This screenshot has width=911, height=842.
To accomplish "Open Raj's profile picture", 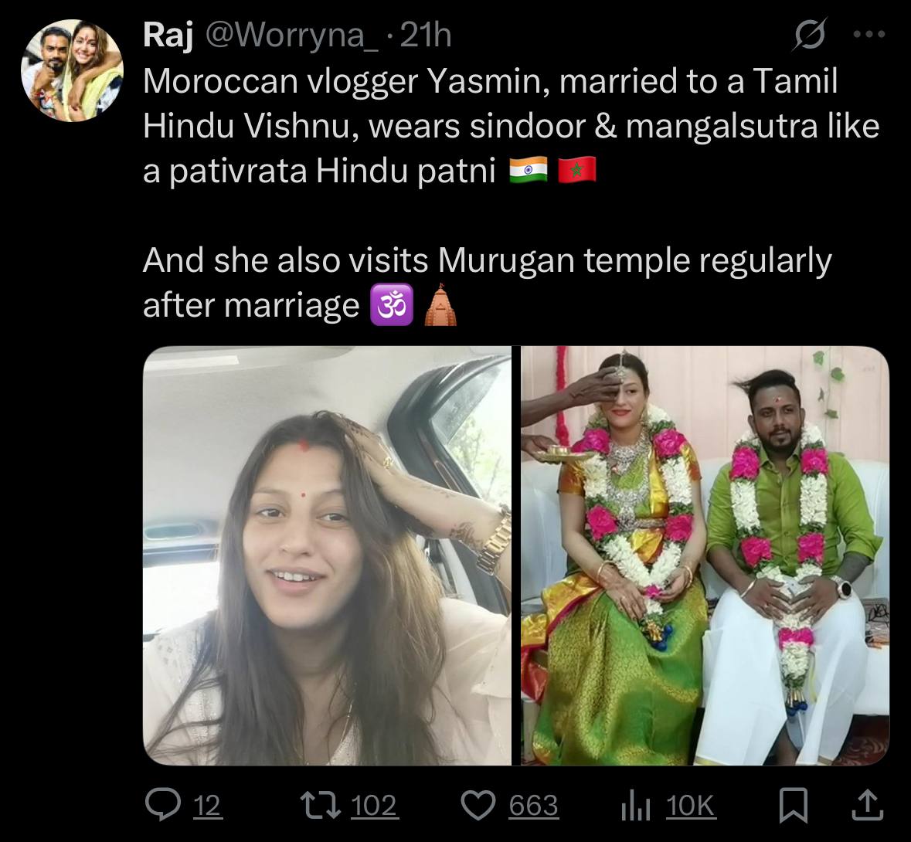I will pos(72,70).
